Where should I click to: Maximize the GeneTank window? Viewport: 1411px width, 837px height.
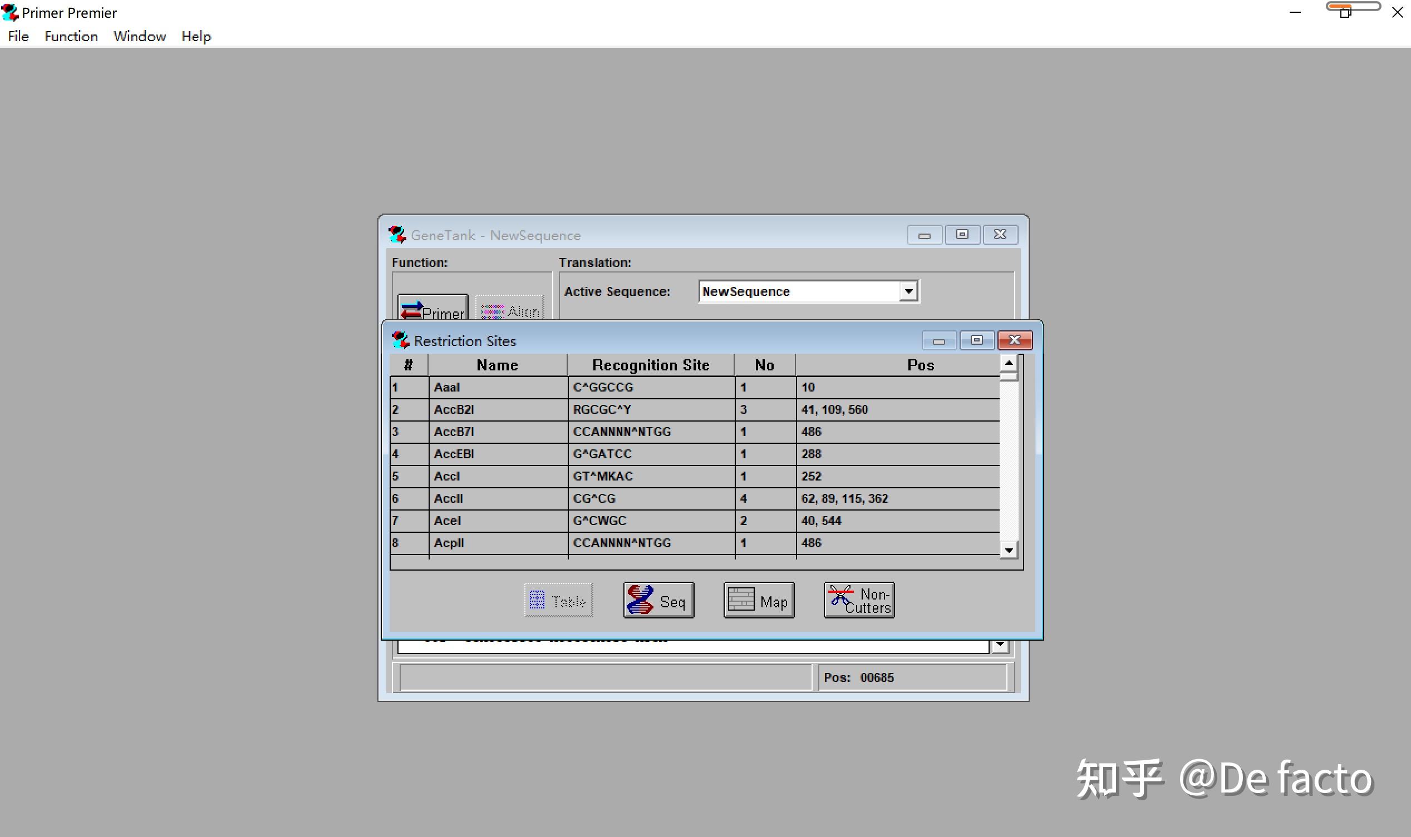[962, 235]
